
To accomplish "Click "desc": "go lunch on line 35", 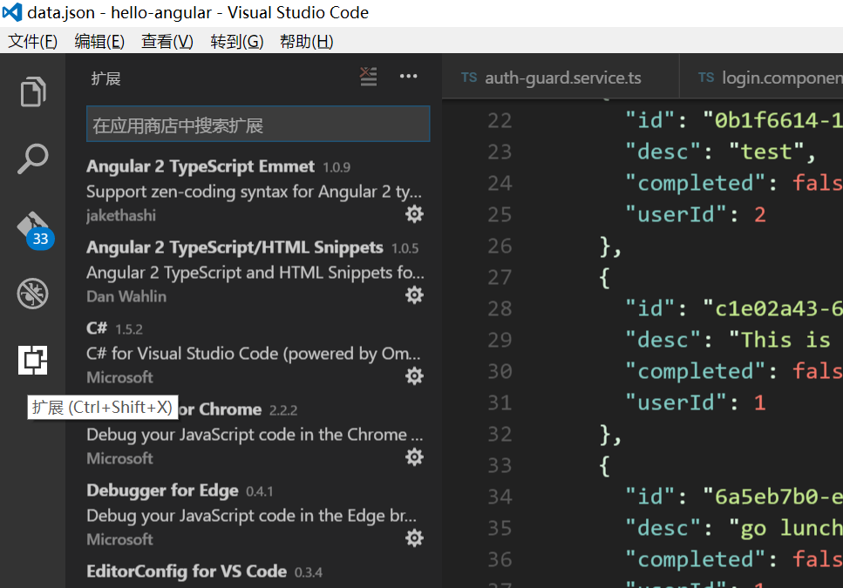I will (x=734, y=529).
